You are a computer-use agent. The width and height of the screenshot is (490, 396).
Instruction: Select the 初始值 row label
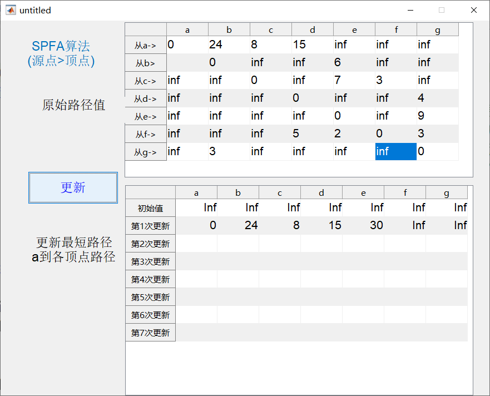click(x=150, y=207)
